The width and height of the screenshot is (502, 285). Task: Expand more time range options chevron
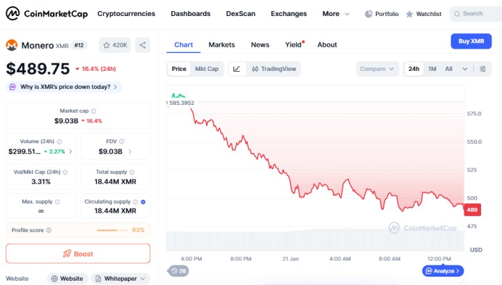pos(465,69)
